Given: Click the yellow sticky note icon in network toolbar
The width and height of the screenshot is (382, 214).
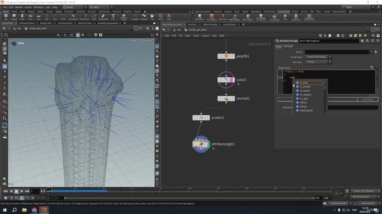Looking at the screenshot, I should pyautogui.click(x=356, y=36).
